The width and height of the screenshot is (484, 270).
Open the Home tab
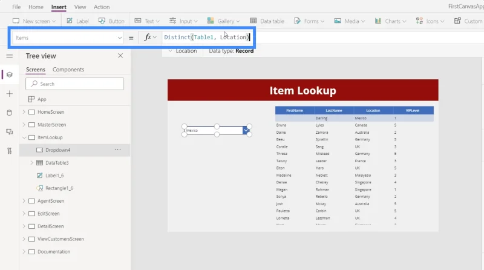(x=36, y=7)
